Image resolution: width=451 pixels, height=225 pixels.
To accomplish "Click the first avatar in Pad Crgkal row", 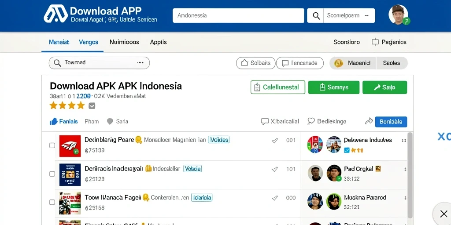I will tap(315, 173).
